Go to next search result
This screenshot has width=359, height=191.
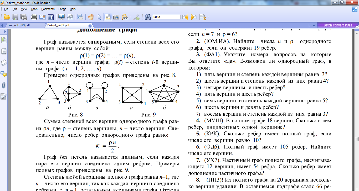[x=194, y=17]
